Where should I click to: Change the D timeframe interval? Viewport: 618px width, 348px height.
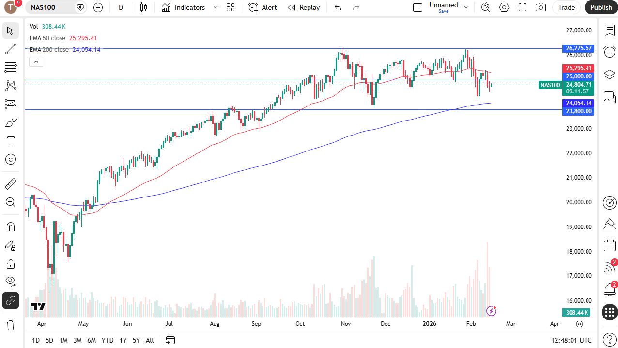pos(121,7)
